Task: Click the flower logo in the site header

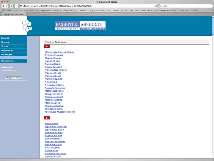Action: coord(27,26)
